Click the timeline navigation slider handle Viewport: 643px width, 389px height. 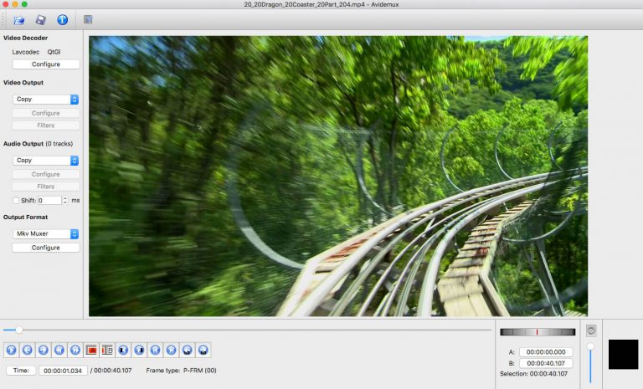[19, 330]
